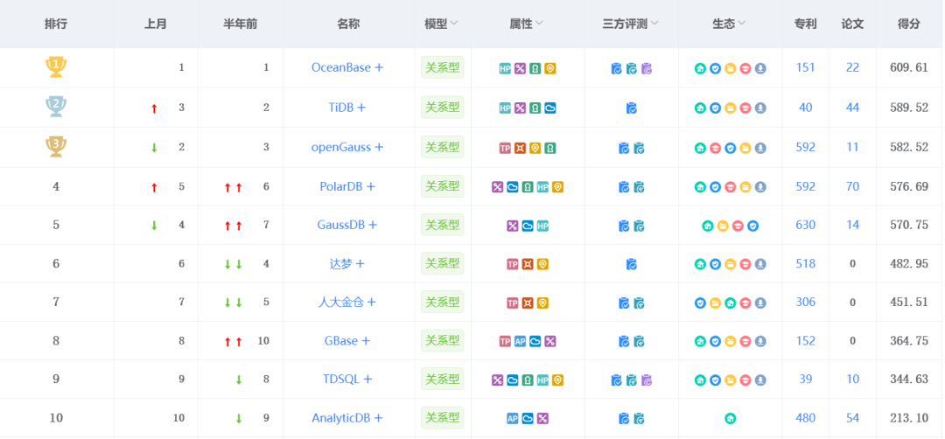Click the HP attribute icon in OceanBase row
Image resolution: width=945 pixels, height=439 pixels.
505,69
